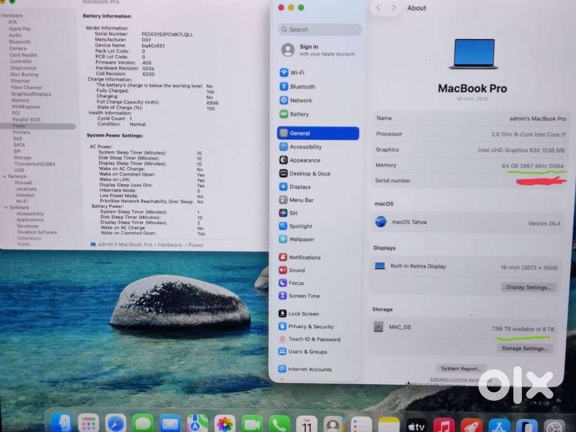The width and height of the screenshot is (576, 432).
Task: Click Display Settings button
Action: tap(528, 287)
